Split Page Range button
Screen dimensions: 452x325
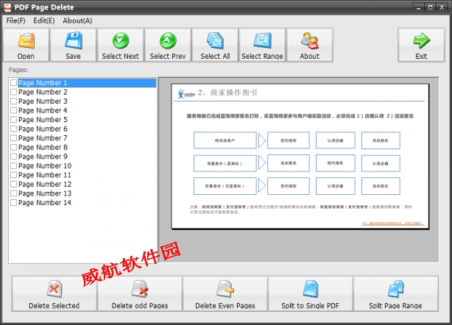(x=395, y=293)
